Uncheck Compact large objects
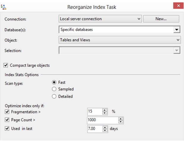184x141 pixels. 6,65
